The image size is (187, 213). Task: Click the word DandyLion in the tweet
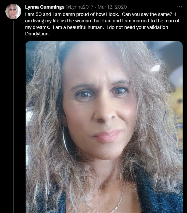pyautogui.click(x=37, y=34)
